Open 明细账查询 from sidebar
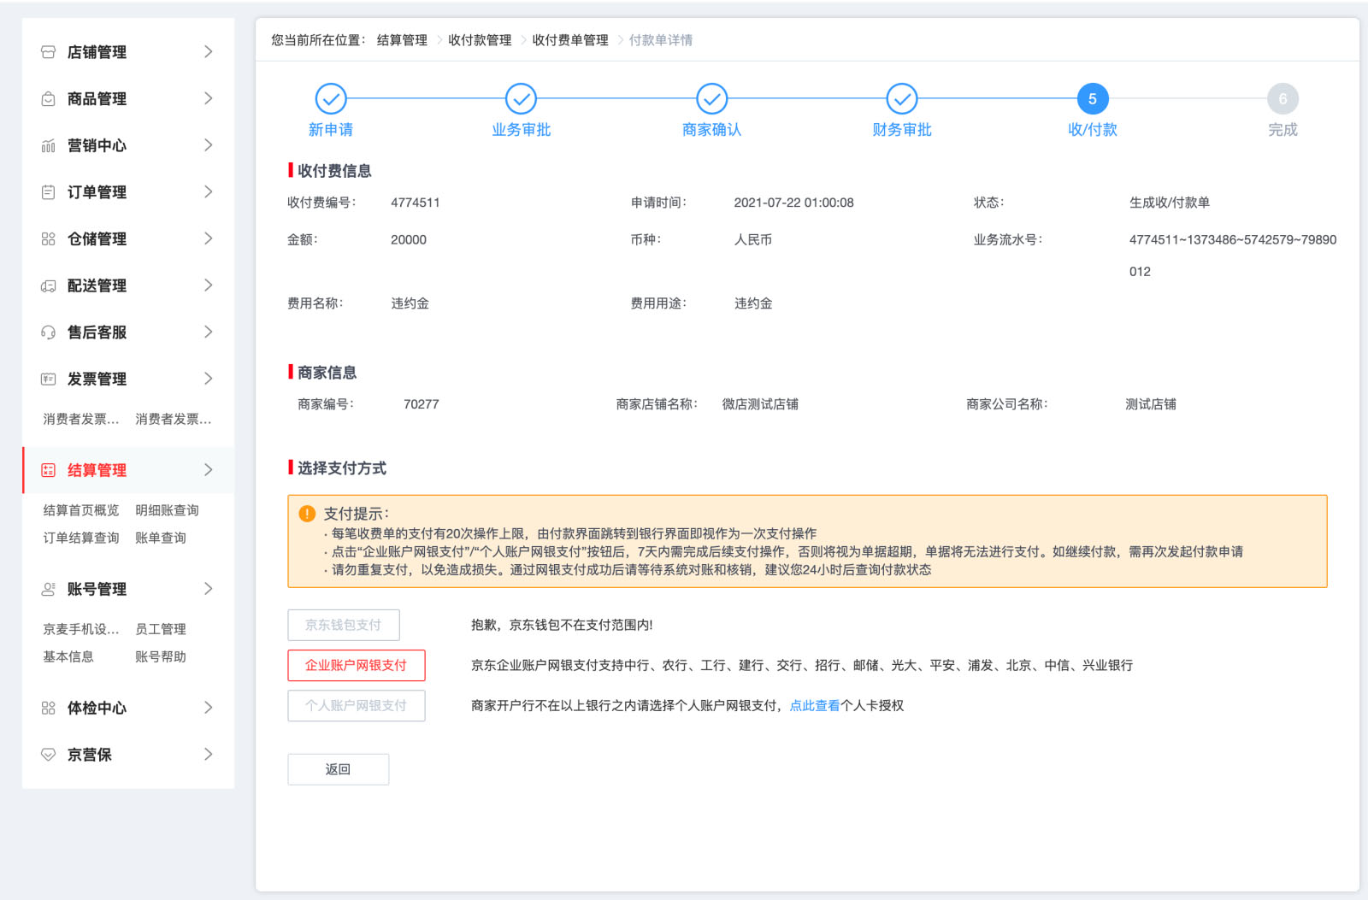This screenshot has height=900, width=1368. [168, 509]
